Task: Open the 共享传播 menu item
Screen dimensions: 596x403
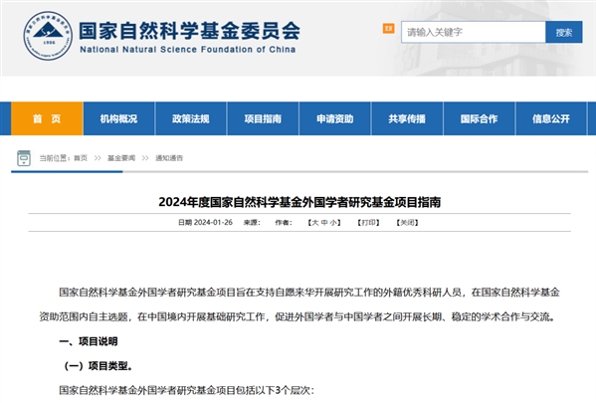Action: (407, 118)
